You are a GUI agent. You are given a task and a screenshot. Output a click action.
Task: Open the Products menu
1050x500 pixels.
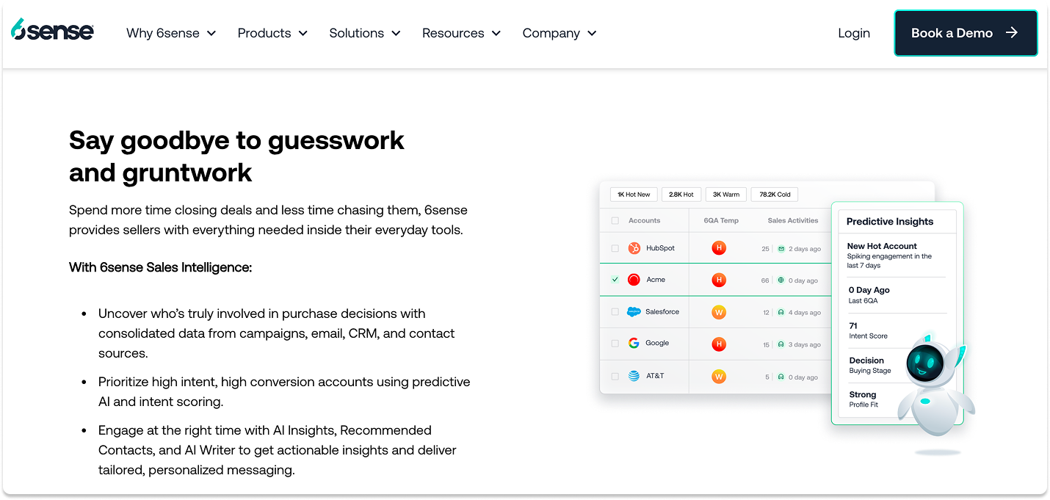pos(272,33)
